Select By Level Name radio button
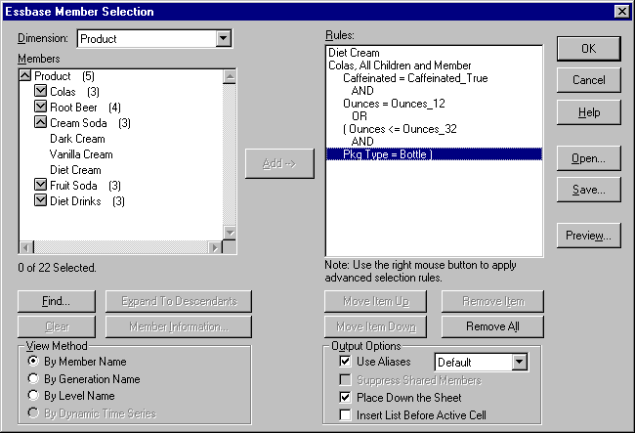The height and width of the screenshot is (433, 635). [x=34, y=396]
